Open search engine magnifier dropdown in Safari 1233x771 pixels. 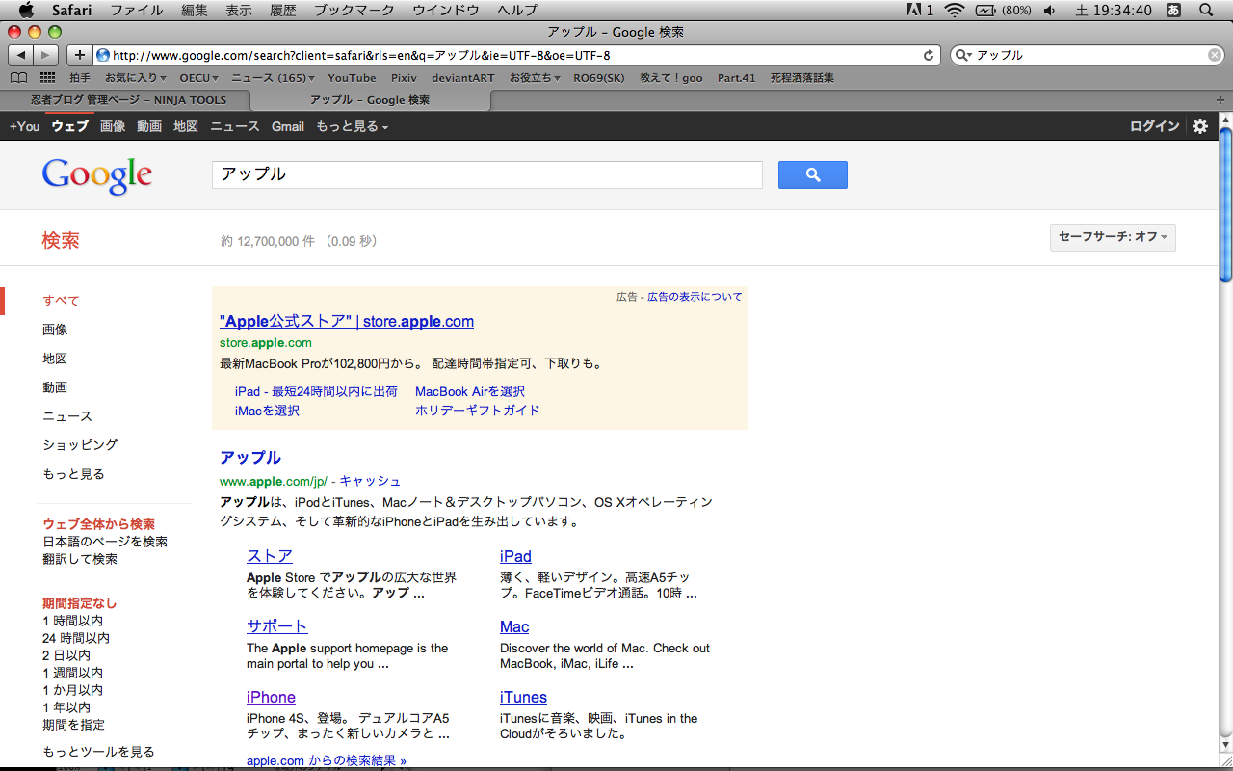pyautogui.click(x=963, y=55)
